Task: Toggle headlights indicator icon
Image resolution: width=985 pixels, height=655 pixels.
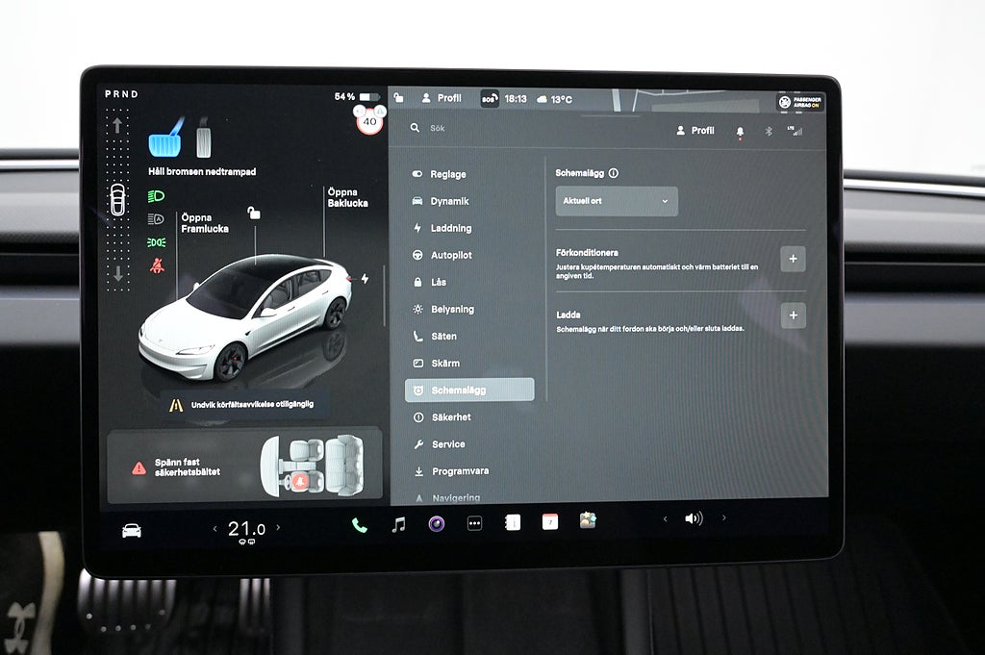Action: pyautogui.click(x=156, y=195)
